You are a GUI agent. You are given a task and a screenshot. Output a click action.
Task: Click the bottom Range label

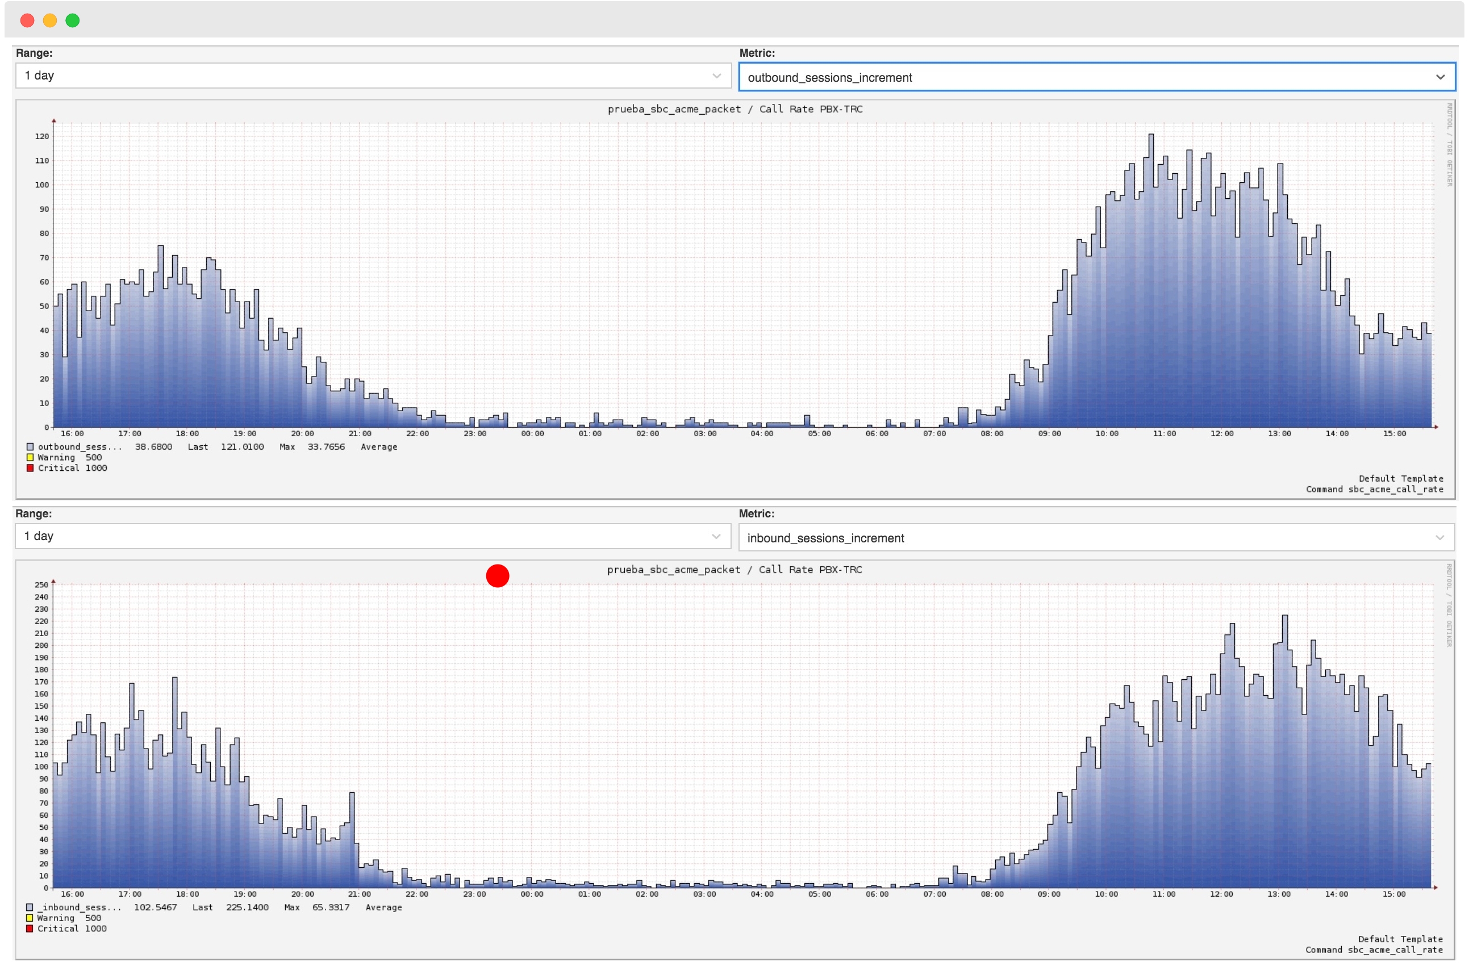point(34,514)
